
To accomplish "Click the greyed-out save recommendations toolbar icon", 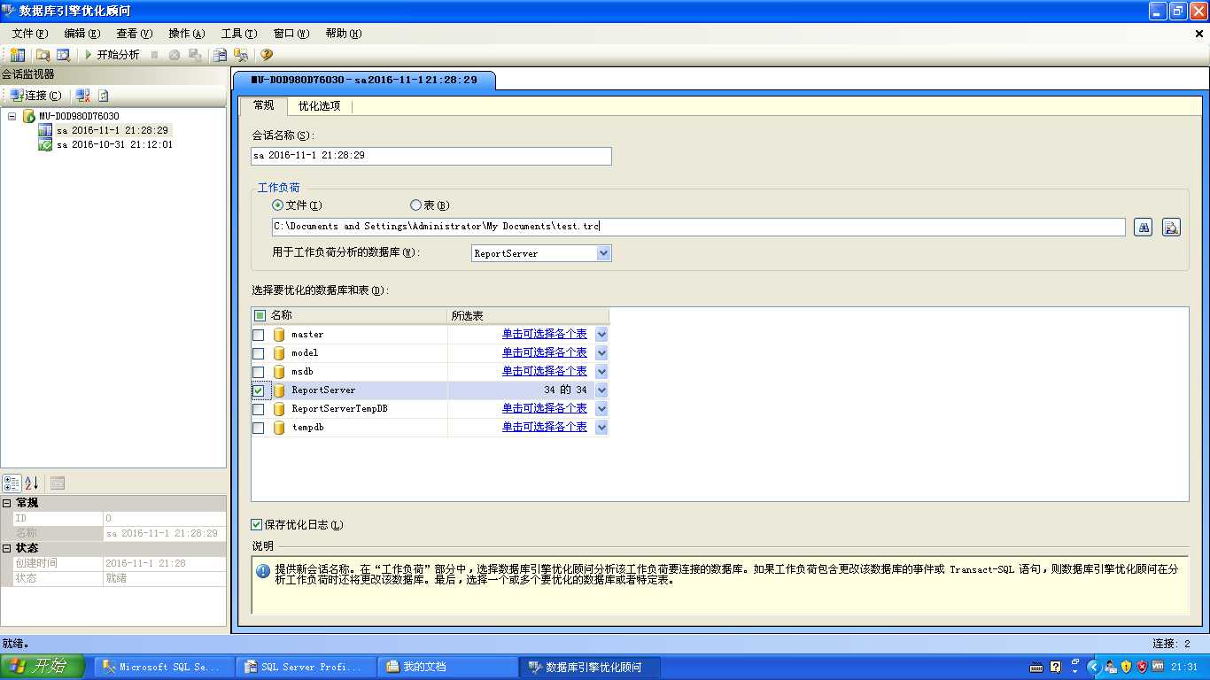I will pos(195,55).
